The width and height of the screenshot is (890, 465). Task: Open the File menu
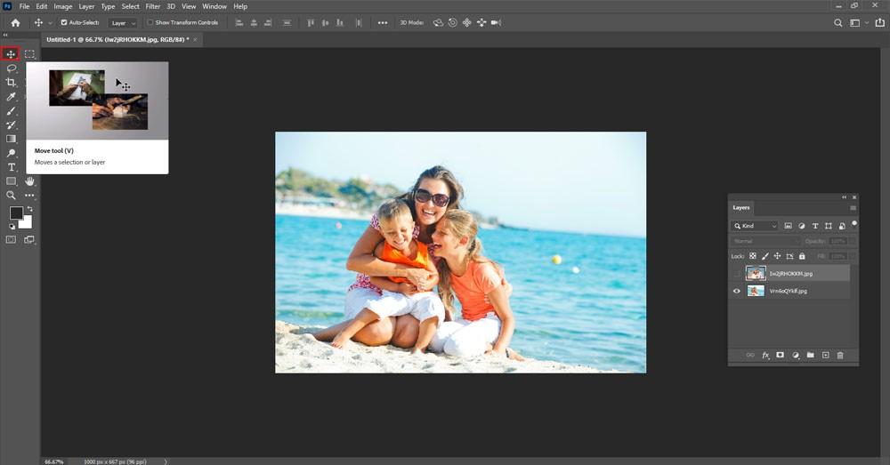pyautogui.click(x=24, y=6)
